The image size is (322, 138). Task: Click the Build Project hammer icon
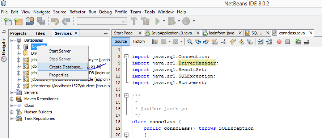pos(134,21)
